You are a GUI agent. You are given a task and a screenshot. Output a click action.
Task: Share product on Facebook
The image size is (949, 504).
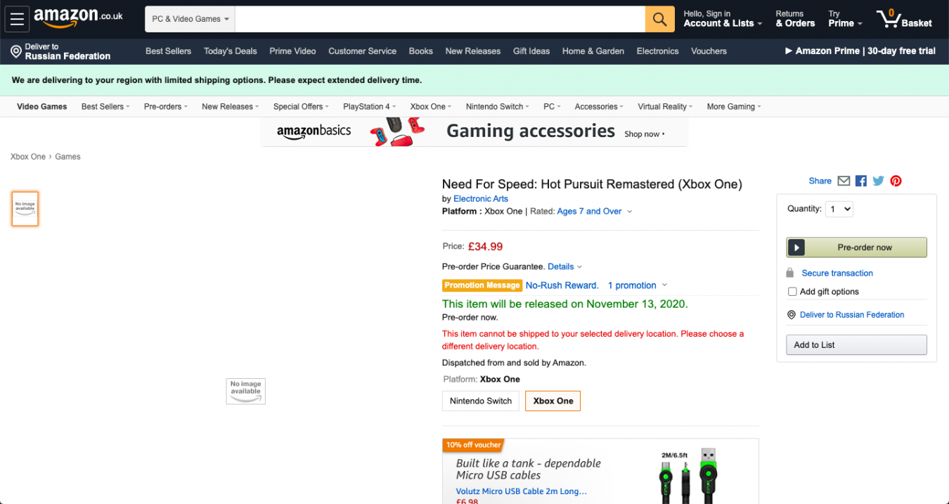861,181
